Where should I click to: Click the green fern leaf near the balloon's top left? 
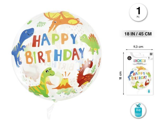pyautogui.click(x=41, y=24)
